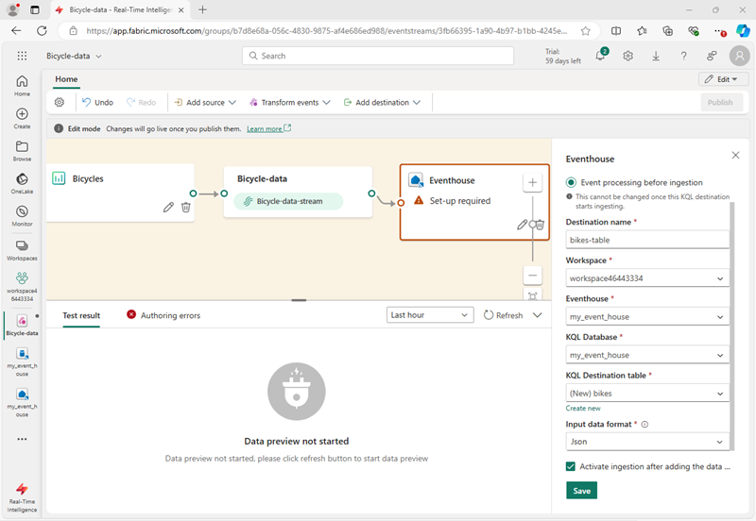Click the Destination name input field
756x521 pixels.
647,240
